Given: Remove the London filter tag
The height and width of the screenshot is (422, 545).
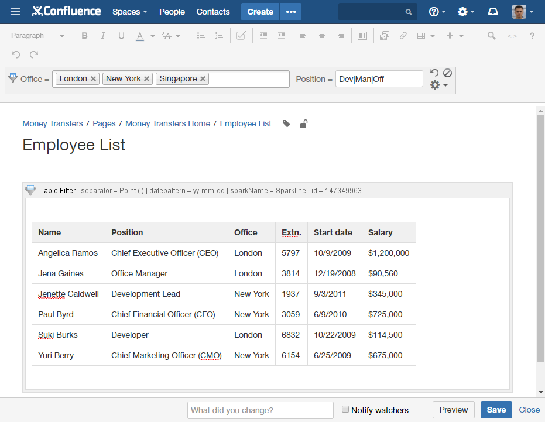Looking at the screenshot, I should point(94,79).
